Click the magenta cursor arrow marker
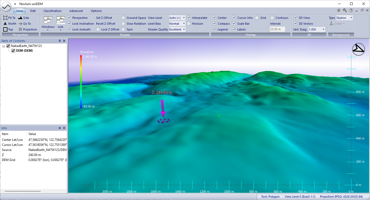 tap(163, 109)
